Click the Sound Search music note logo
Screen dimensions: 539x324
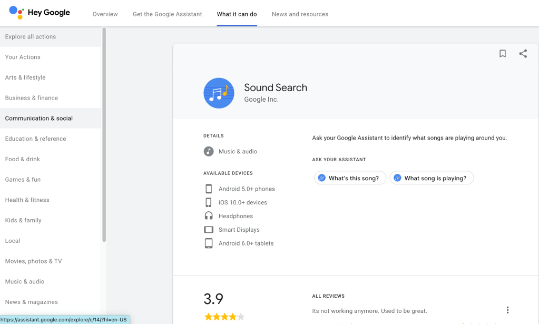(x=219, y=93)
